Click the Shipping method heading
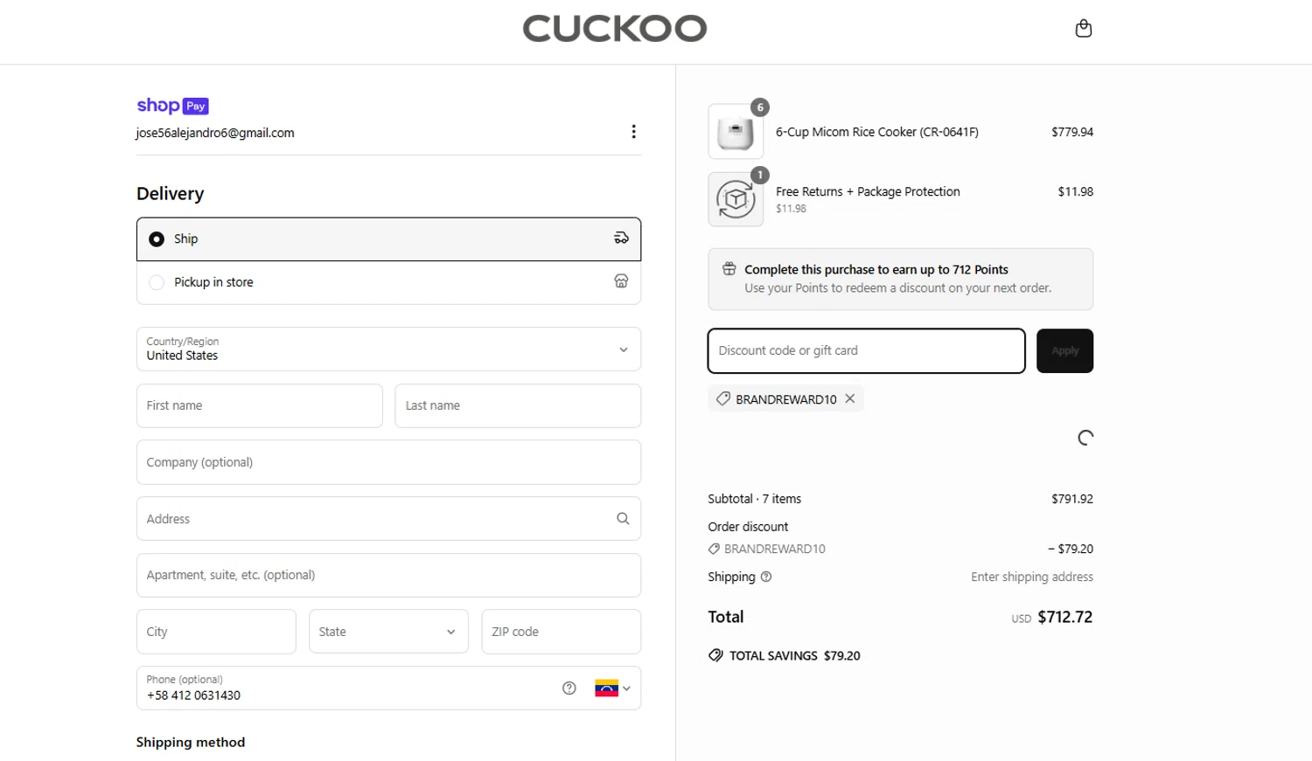The width and height of the screenshot is (1312, 761). pos(191,742)
